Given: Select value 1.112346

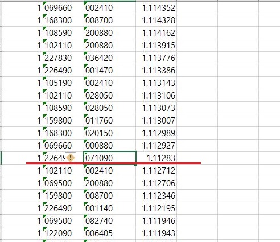Looking at the screenshot, I should pos(157,196).
